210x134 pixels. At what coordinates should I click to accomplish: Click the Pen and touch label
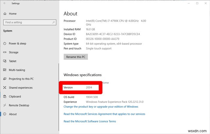(x=72, y=49)
